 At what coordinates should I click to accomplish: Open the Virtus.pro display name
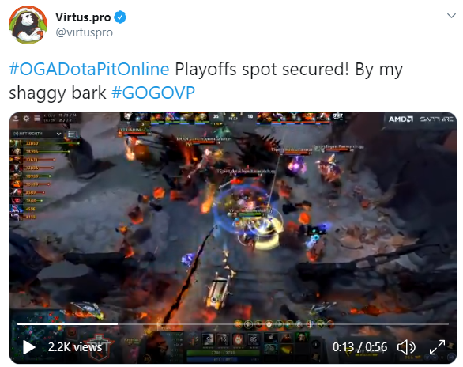[x=83, y=17]
